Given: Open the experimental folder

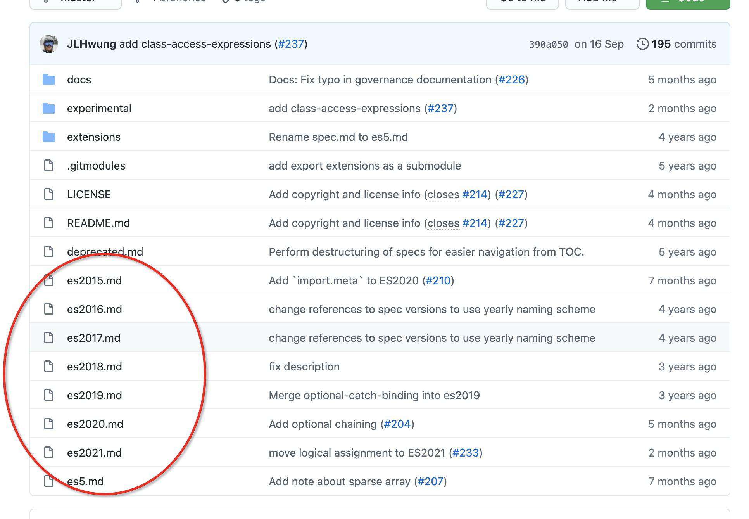Looking at the screenshot, I should tap(99, 108).
